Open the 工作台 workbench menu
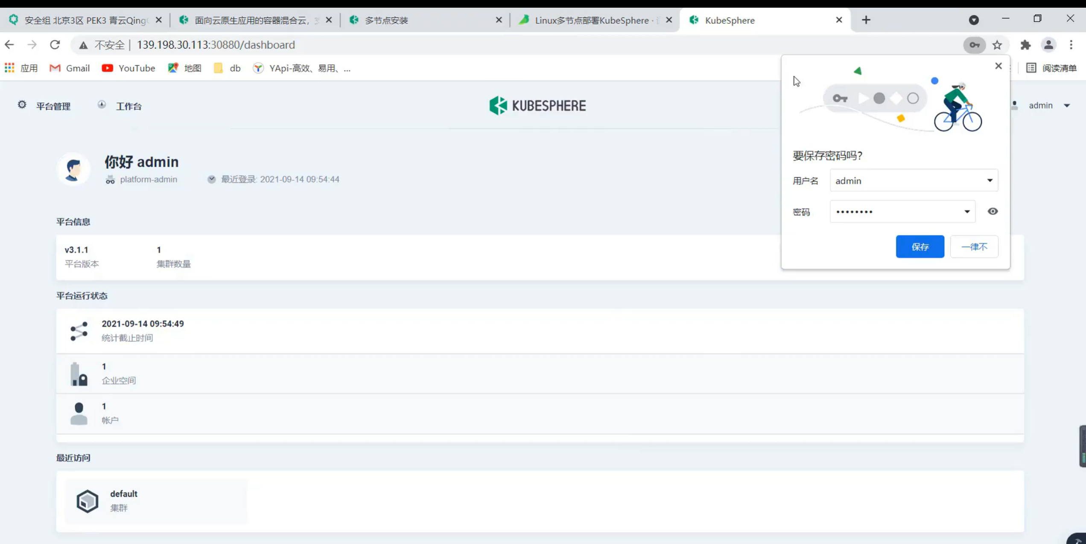1086x544 pixels. (x=120, y=106)
